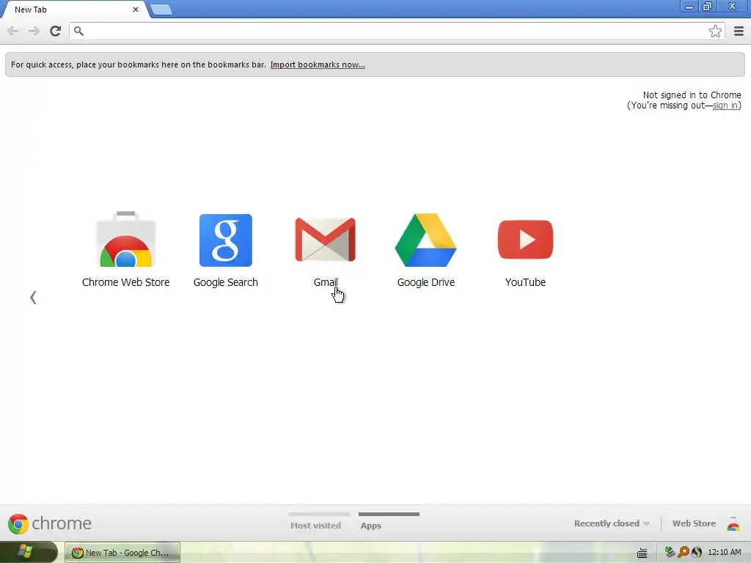Image resolution: width=751 pixels, height=563 pixels.
Task: Click the sign in link
Action: [x=725, y=106]
